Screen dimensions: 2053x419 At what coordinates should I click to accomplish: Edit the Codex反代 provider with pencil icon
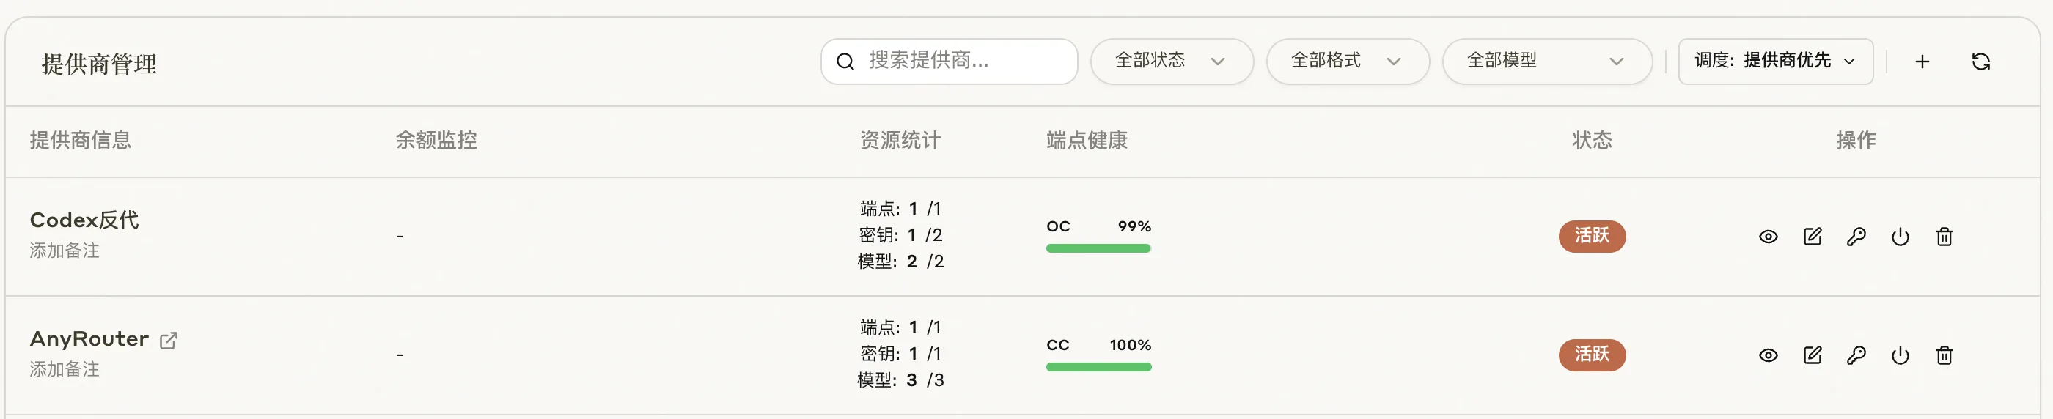coord(1812,237)
